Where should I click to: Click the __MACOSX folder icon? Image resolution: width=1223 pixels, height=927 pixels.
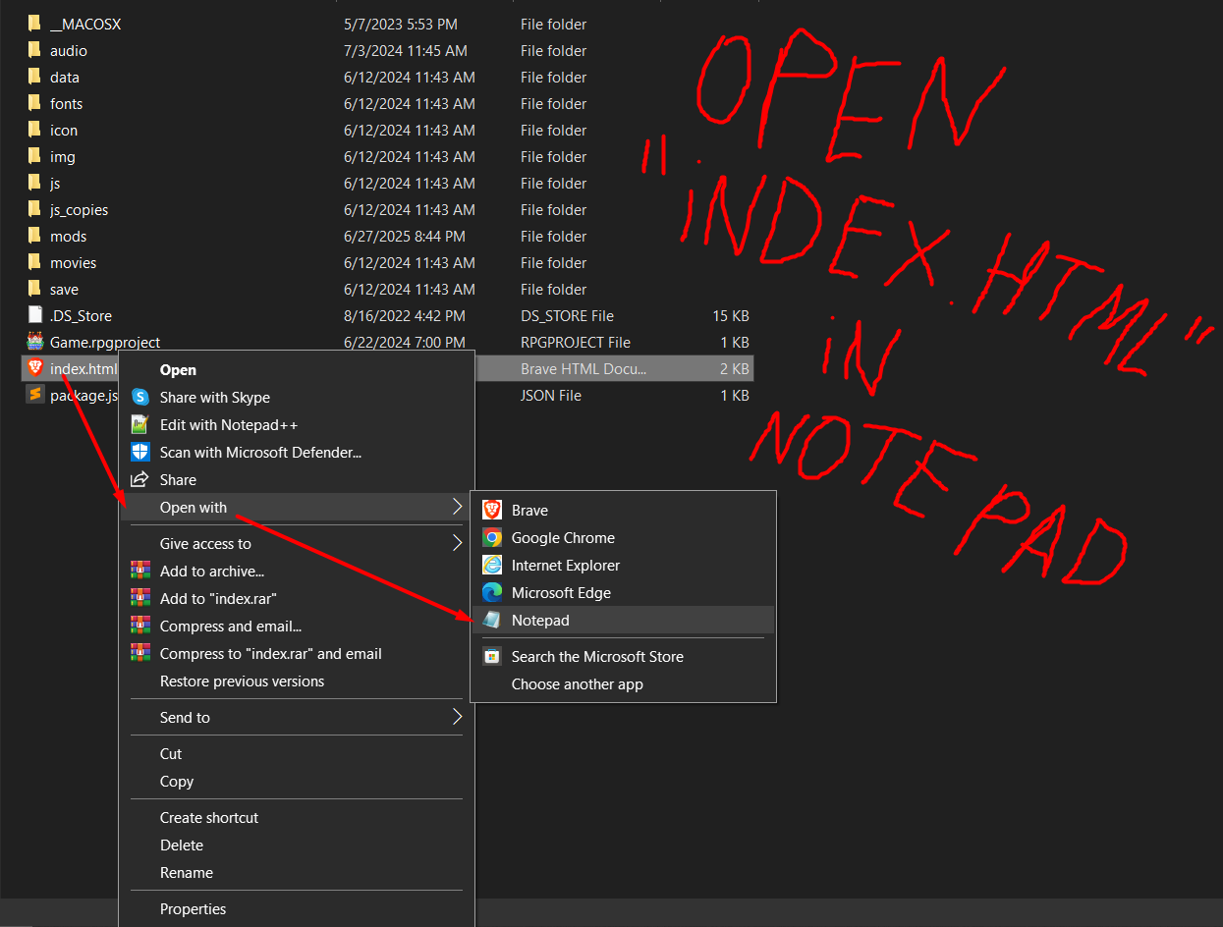click(x=35, y=24)
